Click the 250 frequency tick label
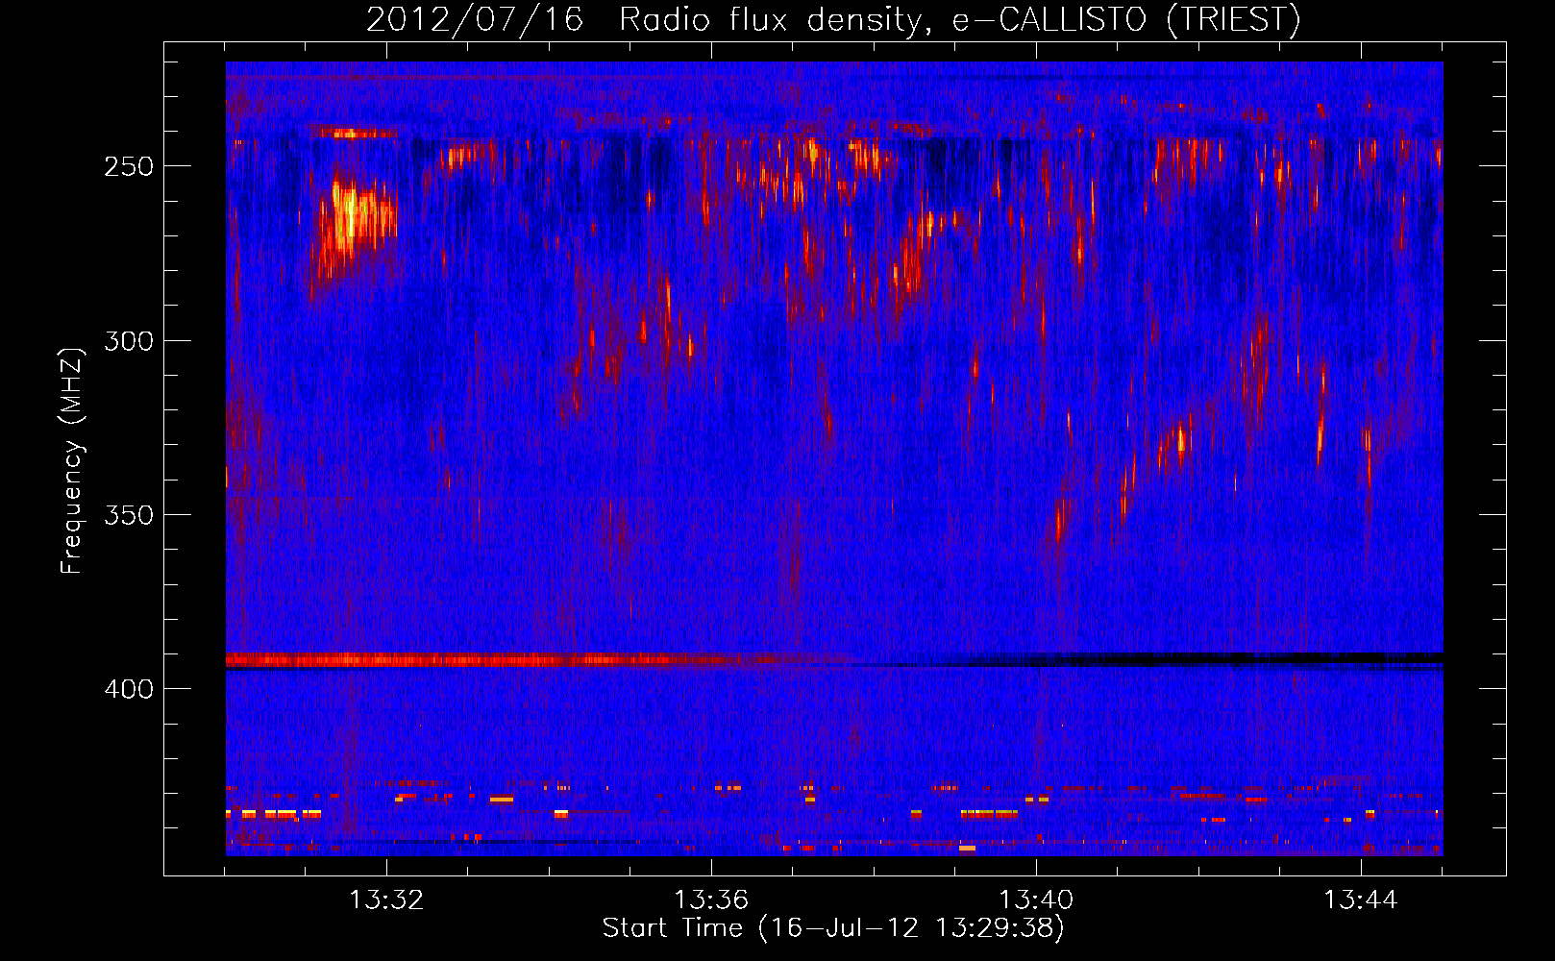The height and width of the screenshot is (961, 1555). (129, 166)
